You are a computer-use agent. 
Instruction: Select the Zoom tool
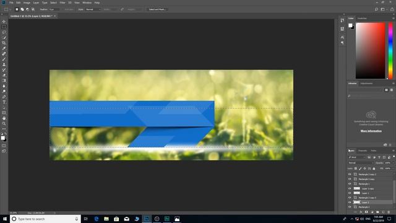[4, 124]
